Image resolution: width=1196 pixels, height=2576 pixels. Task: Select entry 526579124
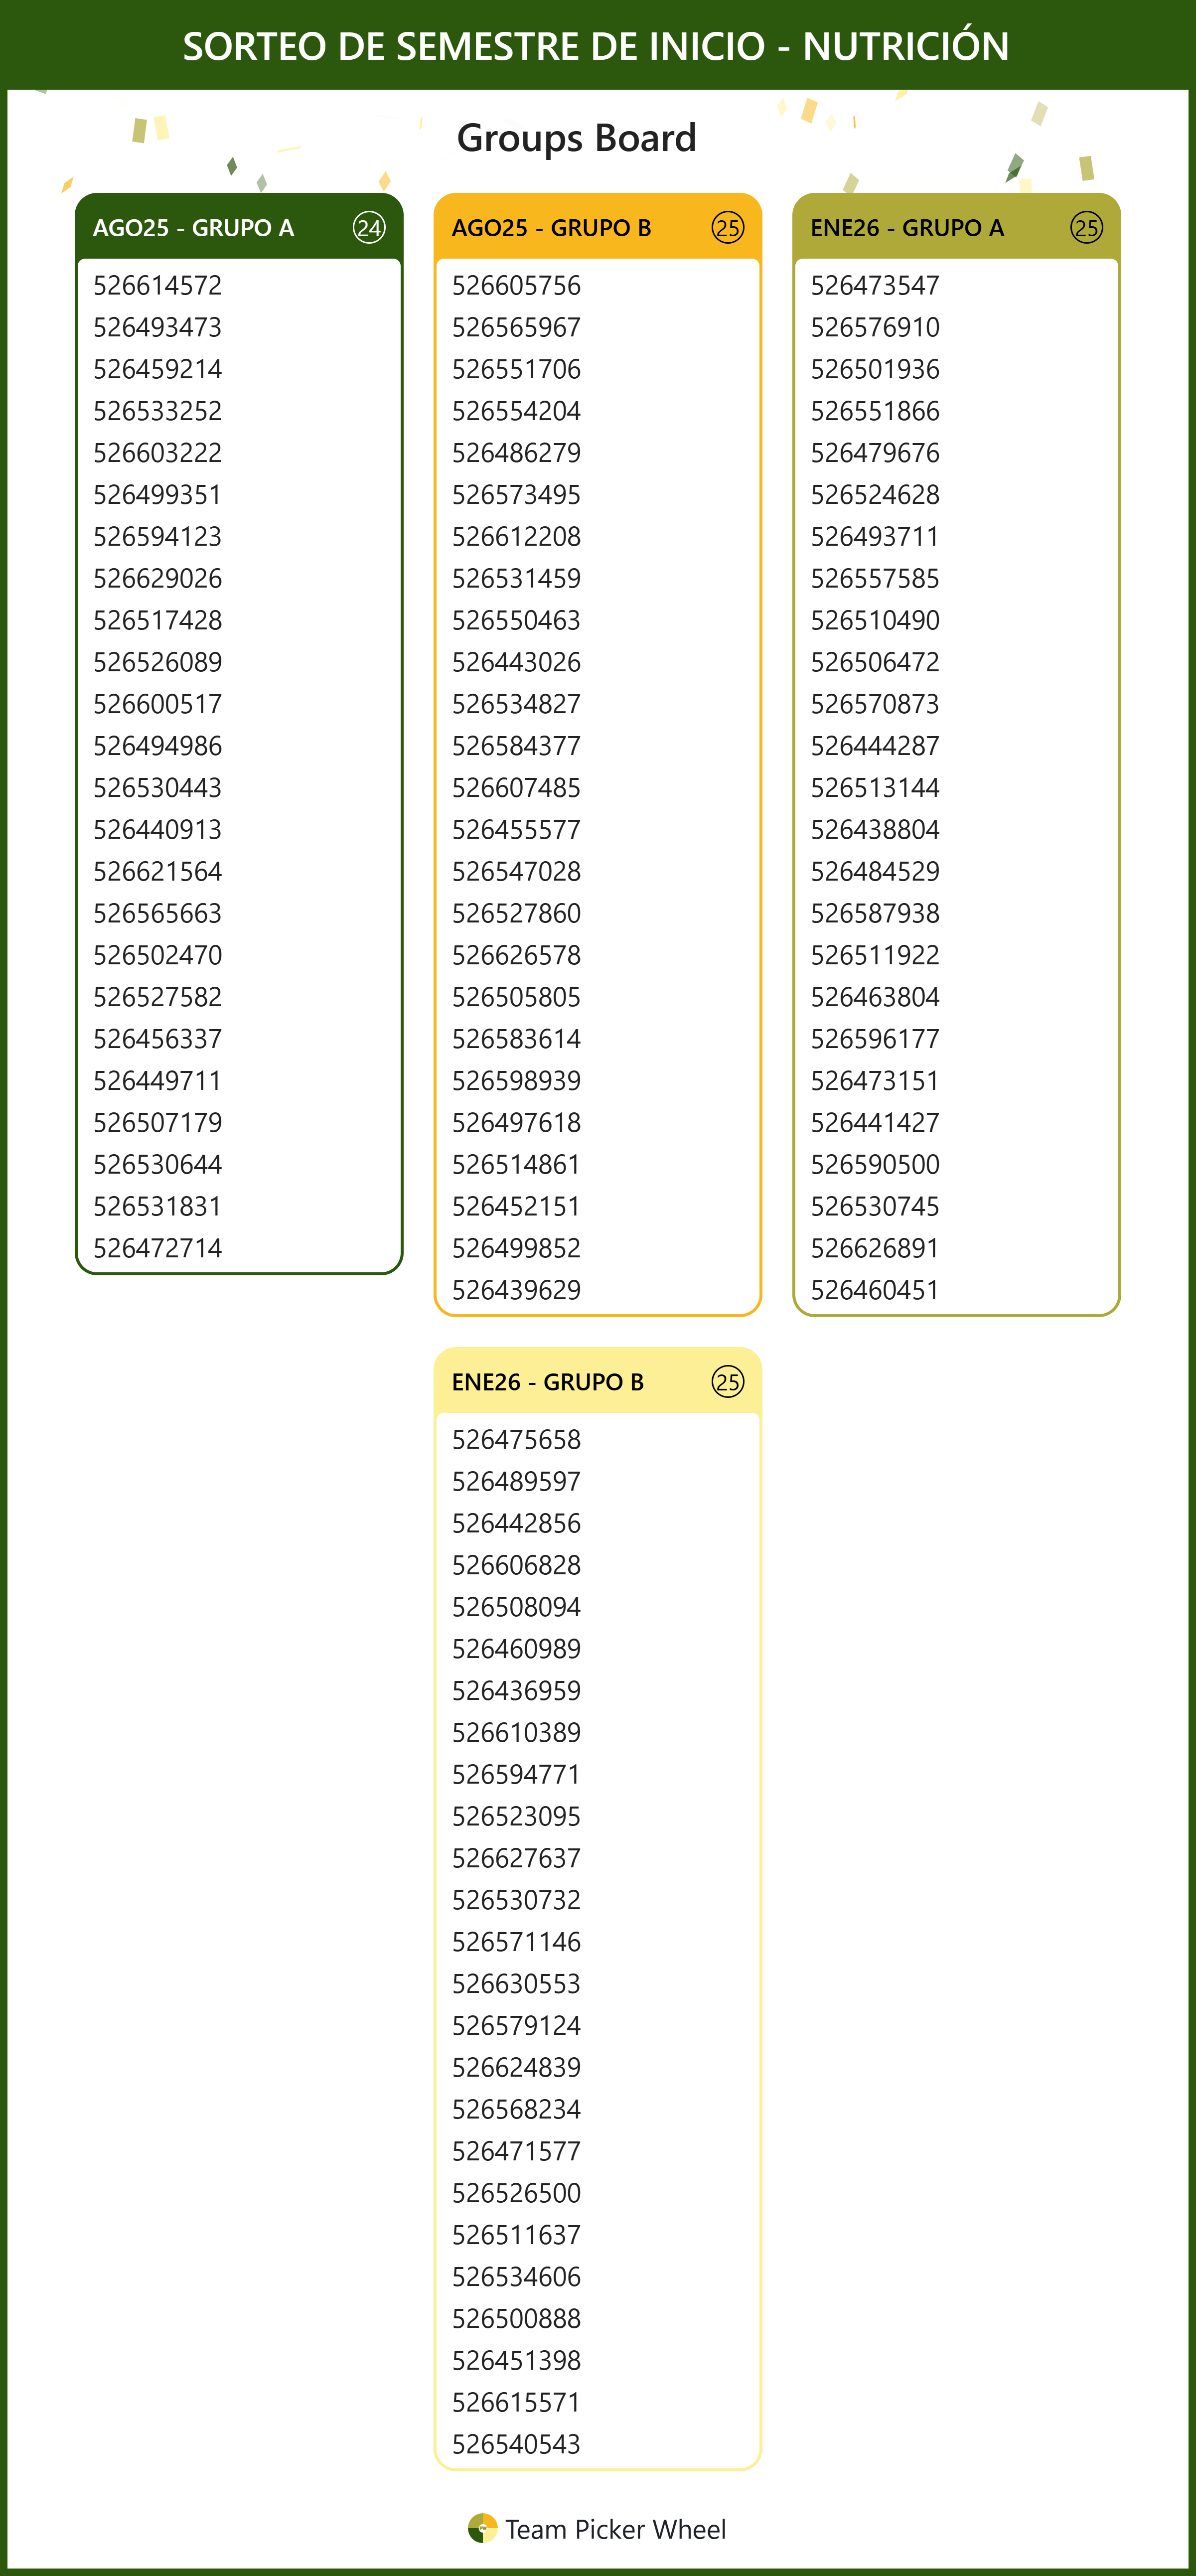coord(517,2025)
